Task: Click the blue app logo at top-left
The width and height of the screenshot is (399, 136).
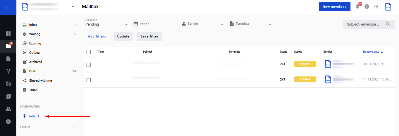Action: tap(8, 7)
